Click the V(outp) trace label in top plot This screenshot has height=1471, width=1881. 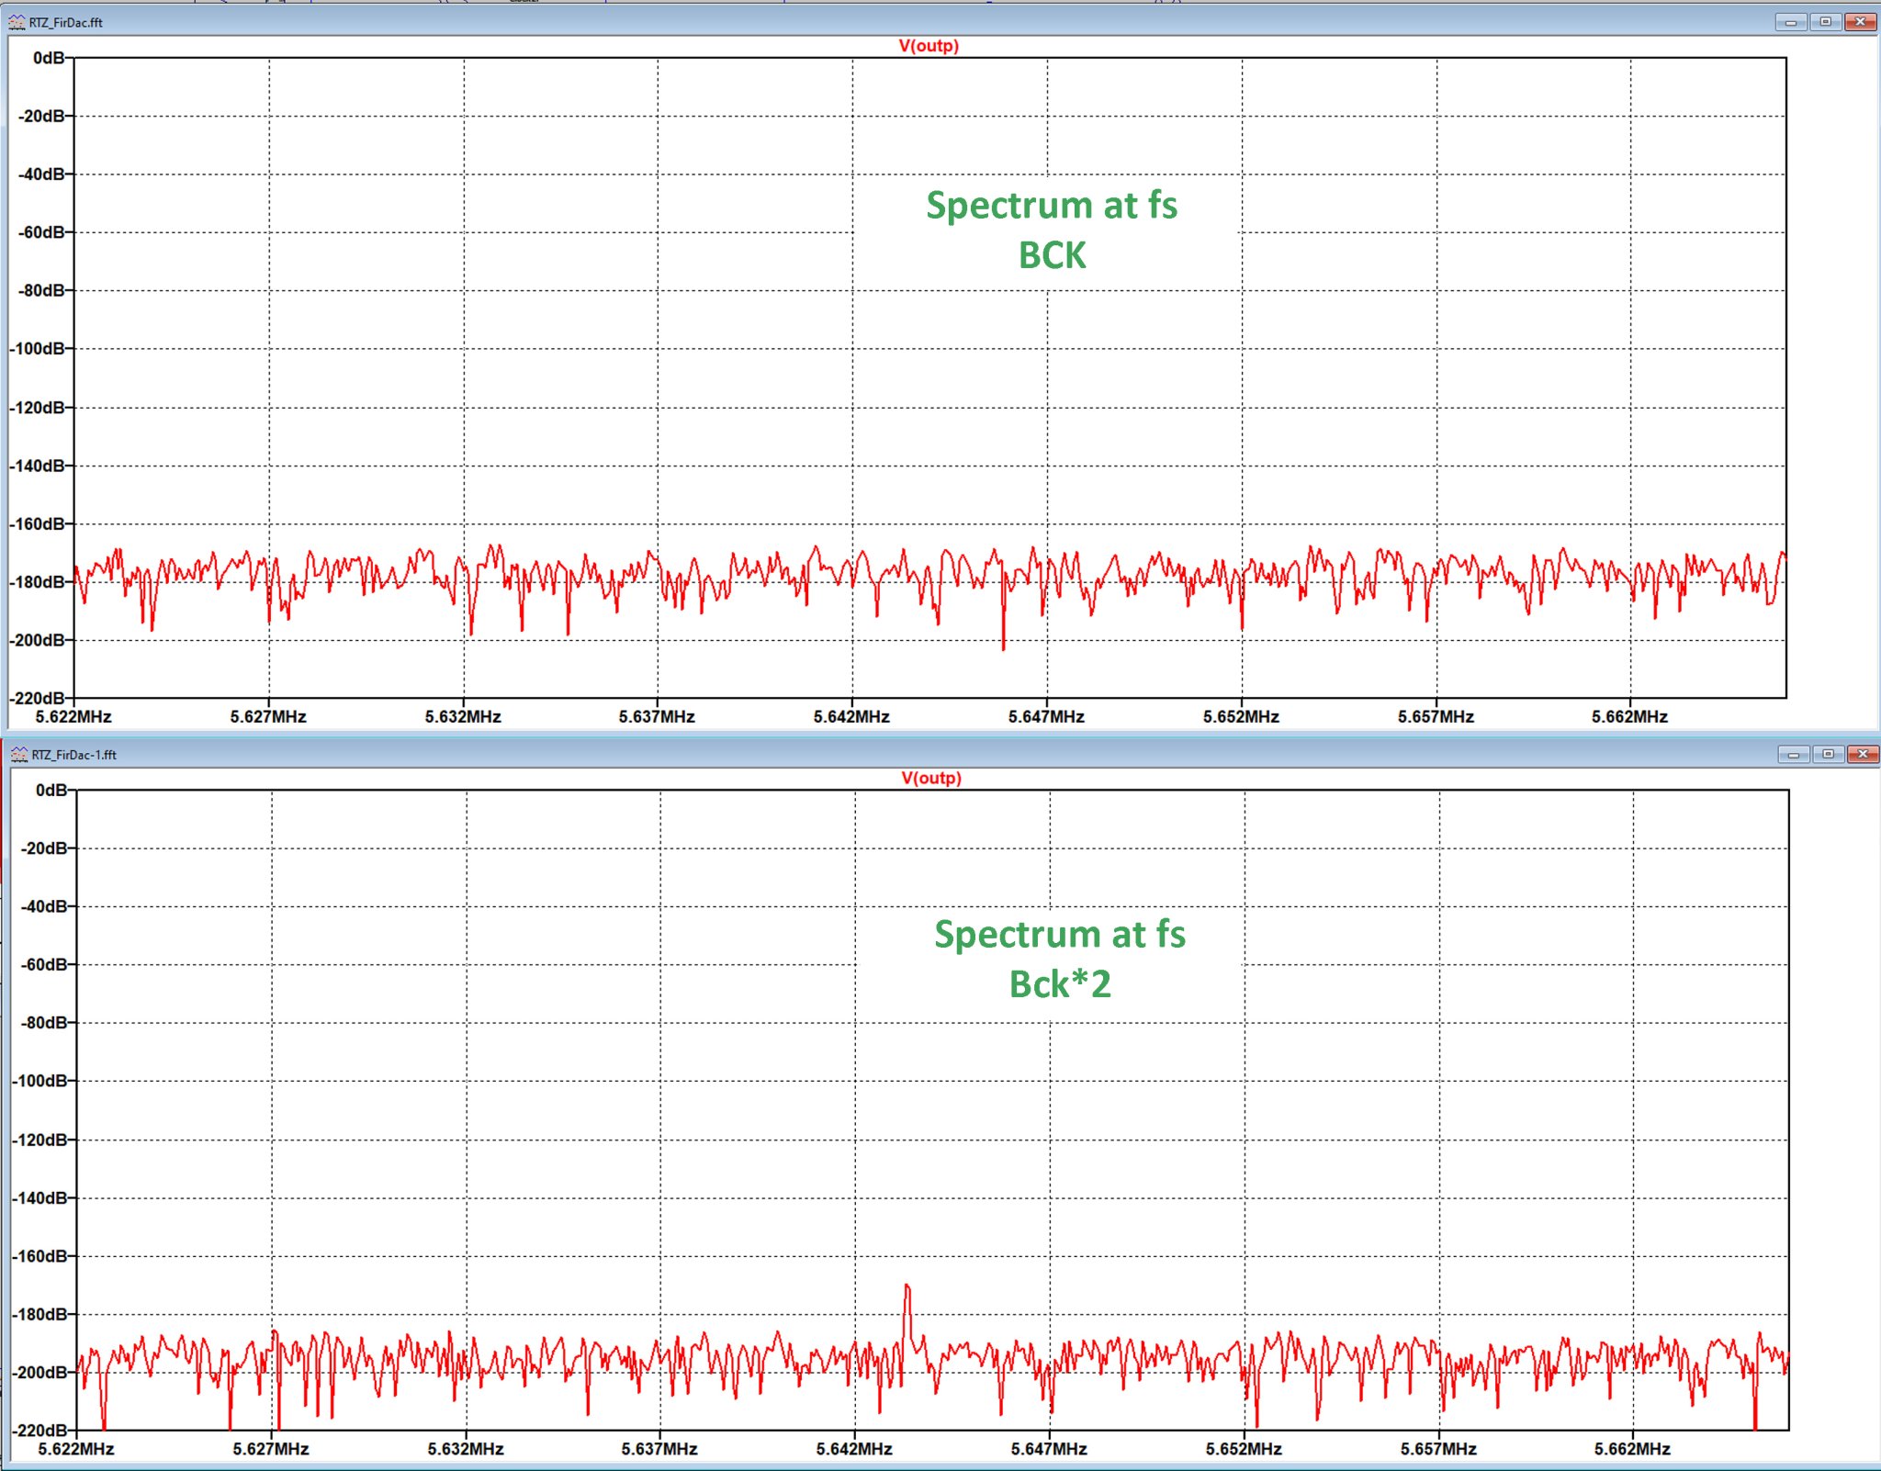(929, 46)
